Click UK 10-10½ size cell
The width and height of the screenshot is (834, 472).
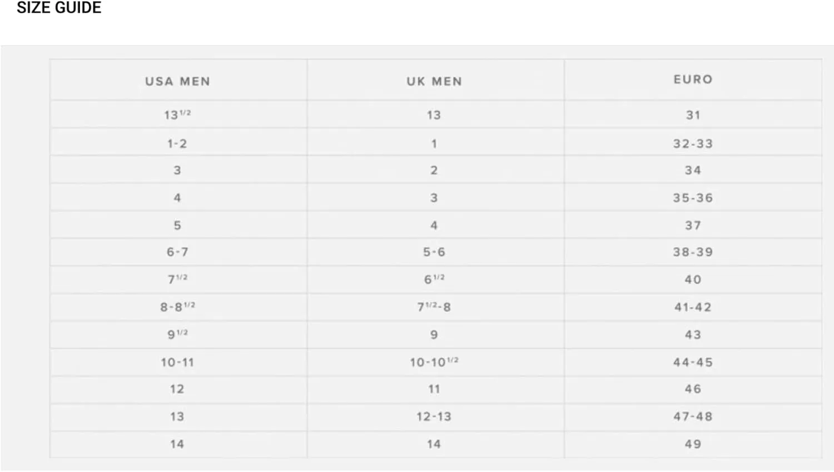click(434, 362)
